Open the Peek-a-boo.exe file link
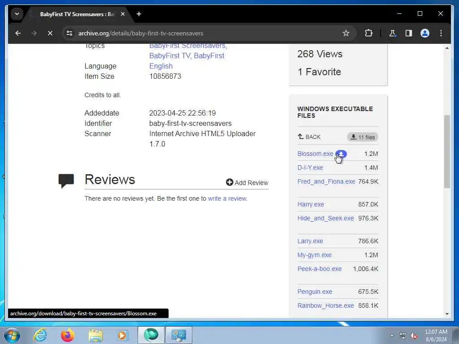 click(319, 269)
